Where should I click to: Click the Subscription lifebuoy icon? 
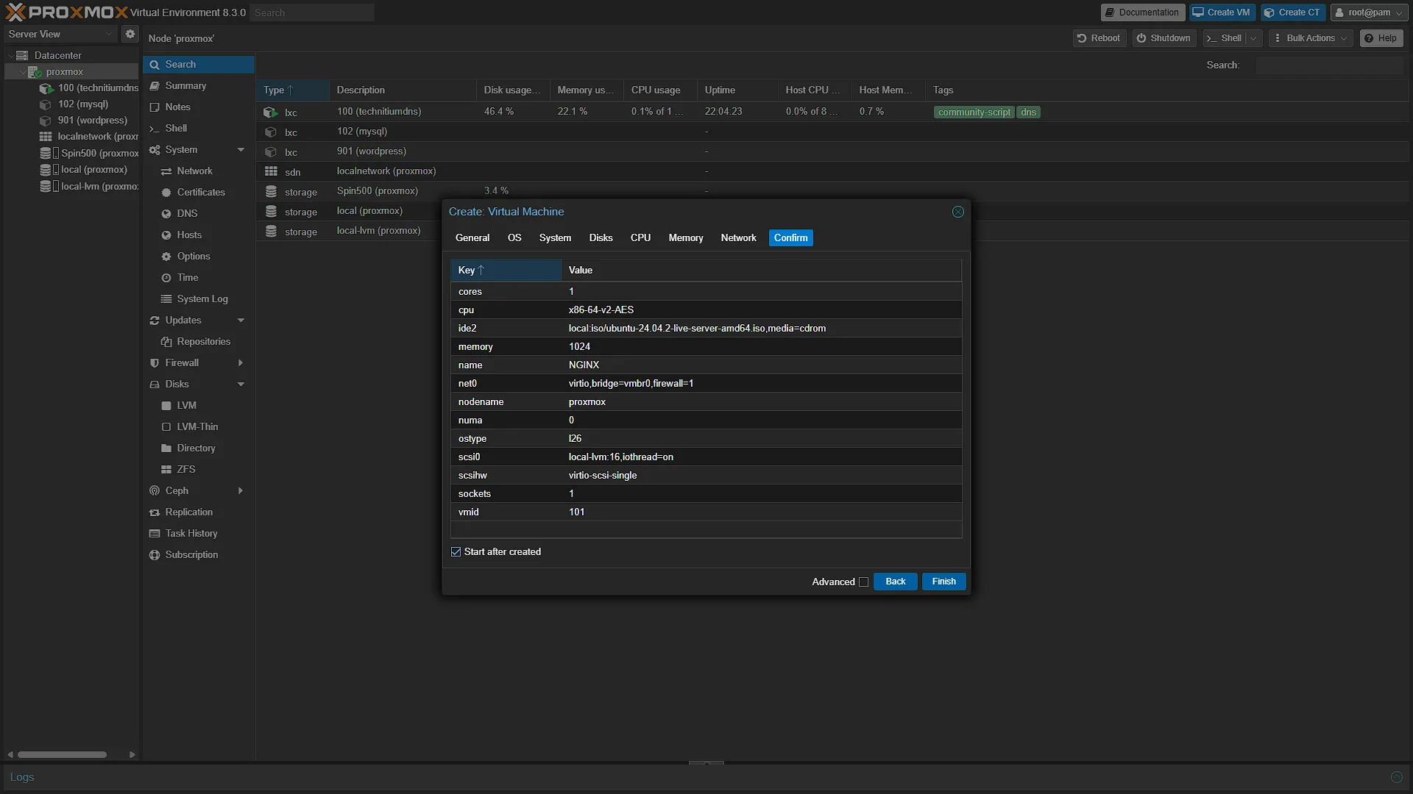pyautogui.click(x=155, y=555)
